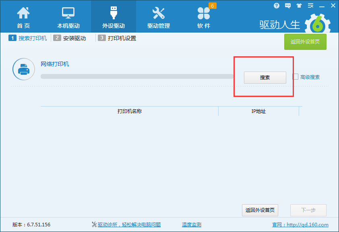Click the 下一步 button
Viewport: 339px width, 232px height.
click(x=308, y=210)
